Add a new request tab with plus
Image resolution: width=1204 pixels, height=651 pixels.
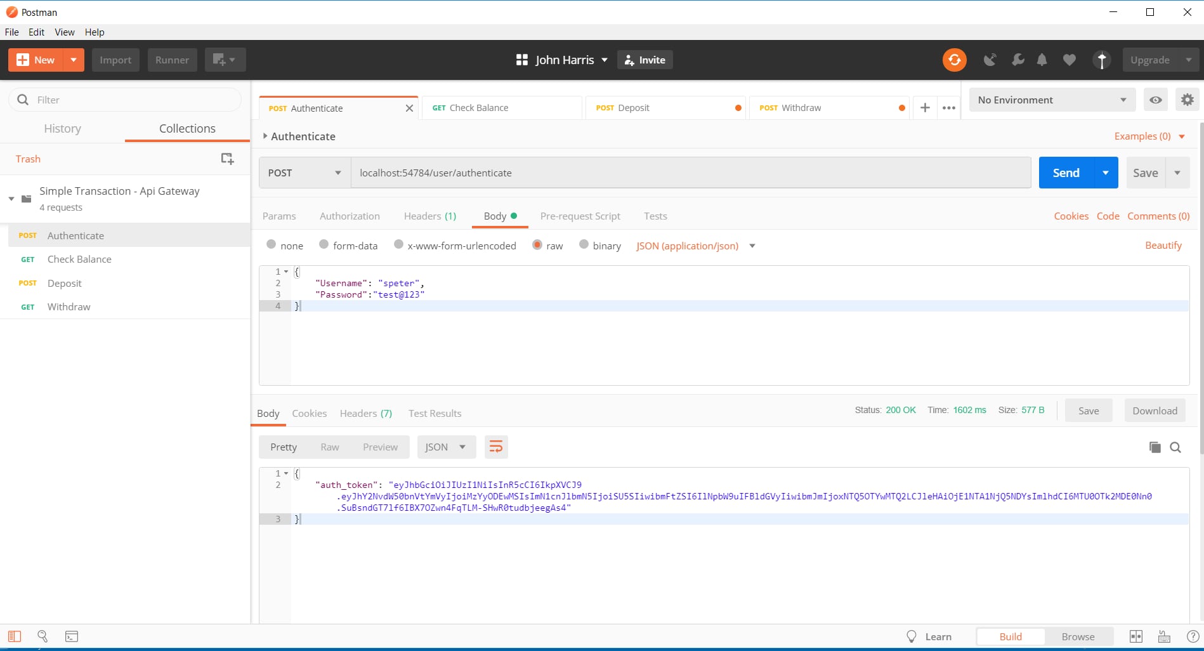[x=925, y=107]
